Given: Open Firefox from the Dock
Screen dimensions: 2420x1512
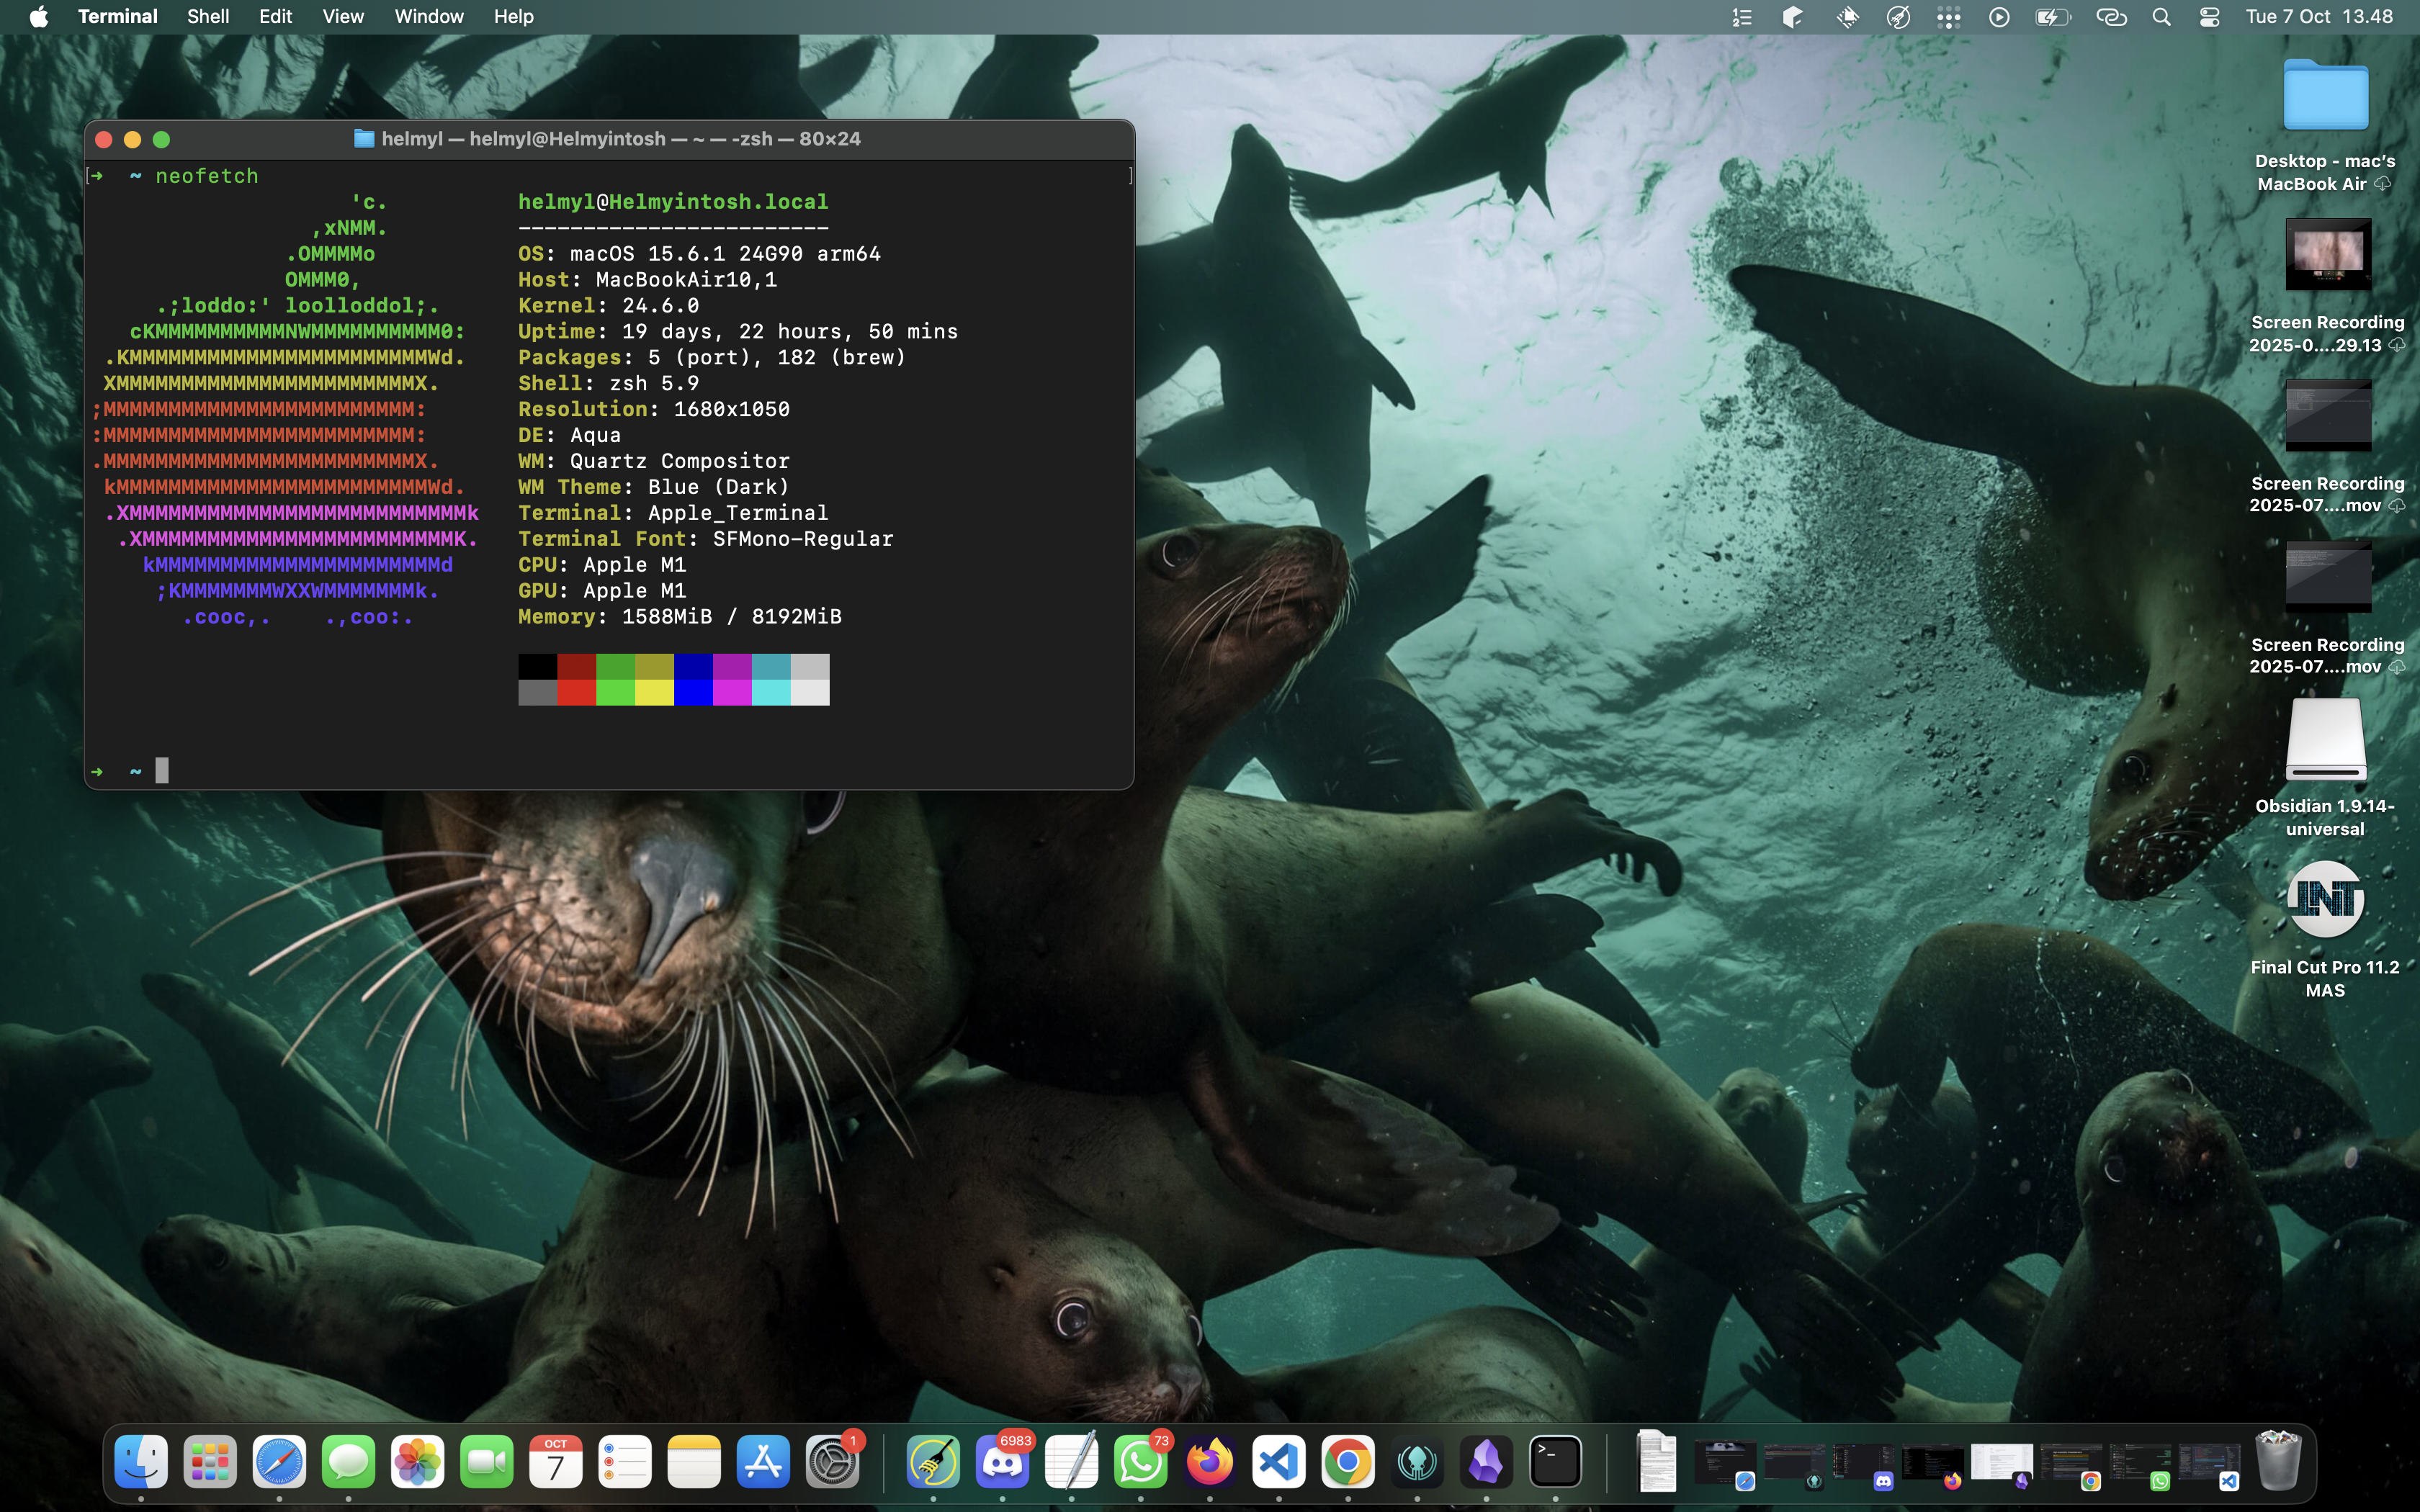Looking at the screenshot, I should [x=1211, y=1461].
